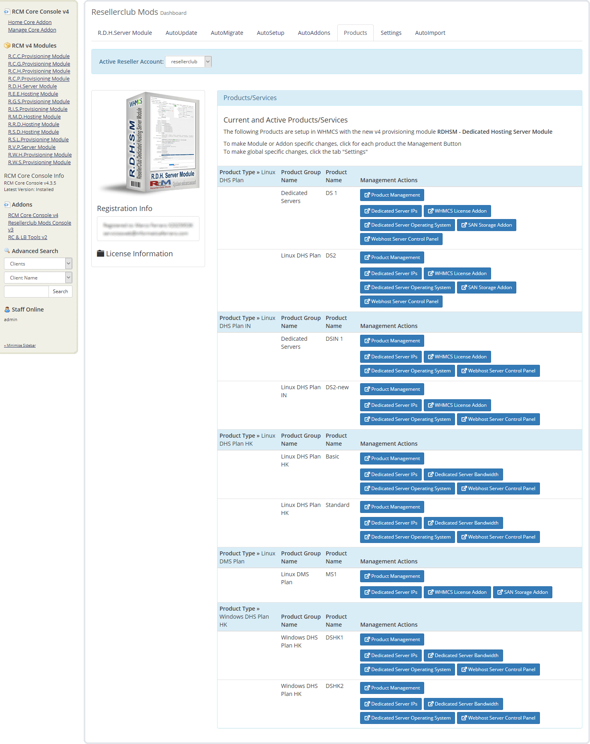Open Webhost Server Control Panel for DSHK2
590x744 pixels.
[x=498, y=718]
